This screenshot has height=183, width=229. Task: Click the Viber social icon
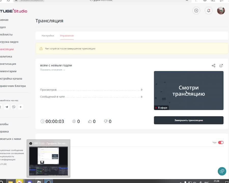pyautogui.click(x=13, y=107)
